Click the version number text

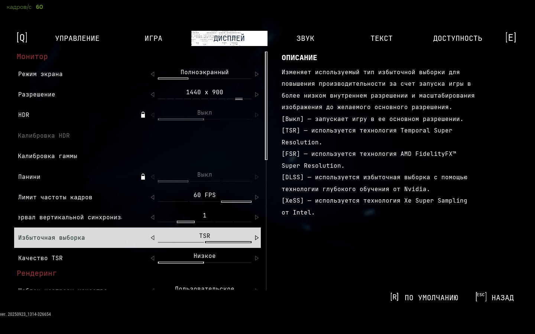coord(26,314)
